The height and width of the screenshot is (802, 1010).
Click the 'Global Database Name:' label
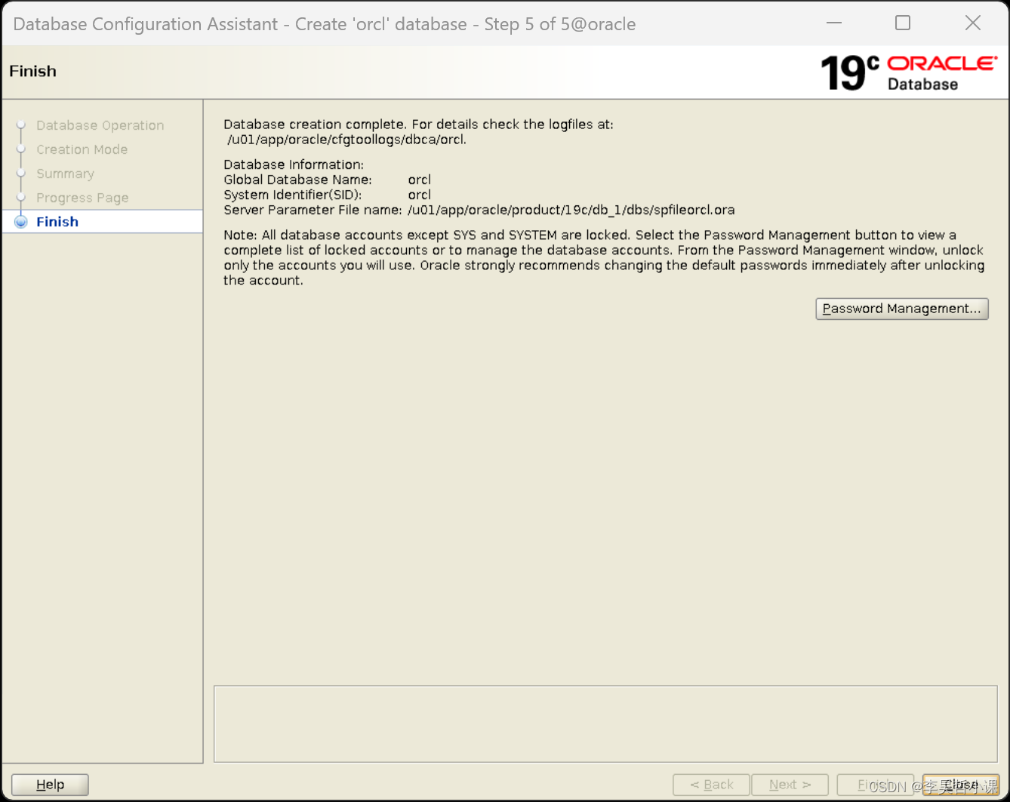[297, 180]
